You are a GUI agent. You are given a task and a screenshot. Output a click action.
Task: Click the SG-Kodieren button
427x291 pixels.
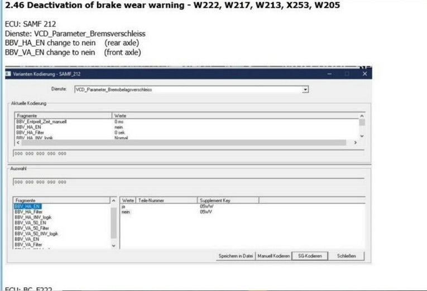(x=310, y=255)
